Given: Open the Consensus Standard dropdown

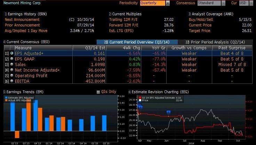Looking at the screenshot, I should click(x=209, y=3).
